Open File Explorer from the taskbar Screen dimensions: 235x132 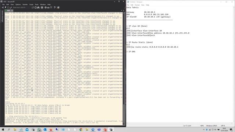coord(15,129)
